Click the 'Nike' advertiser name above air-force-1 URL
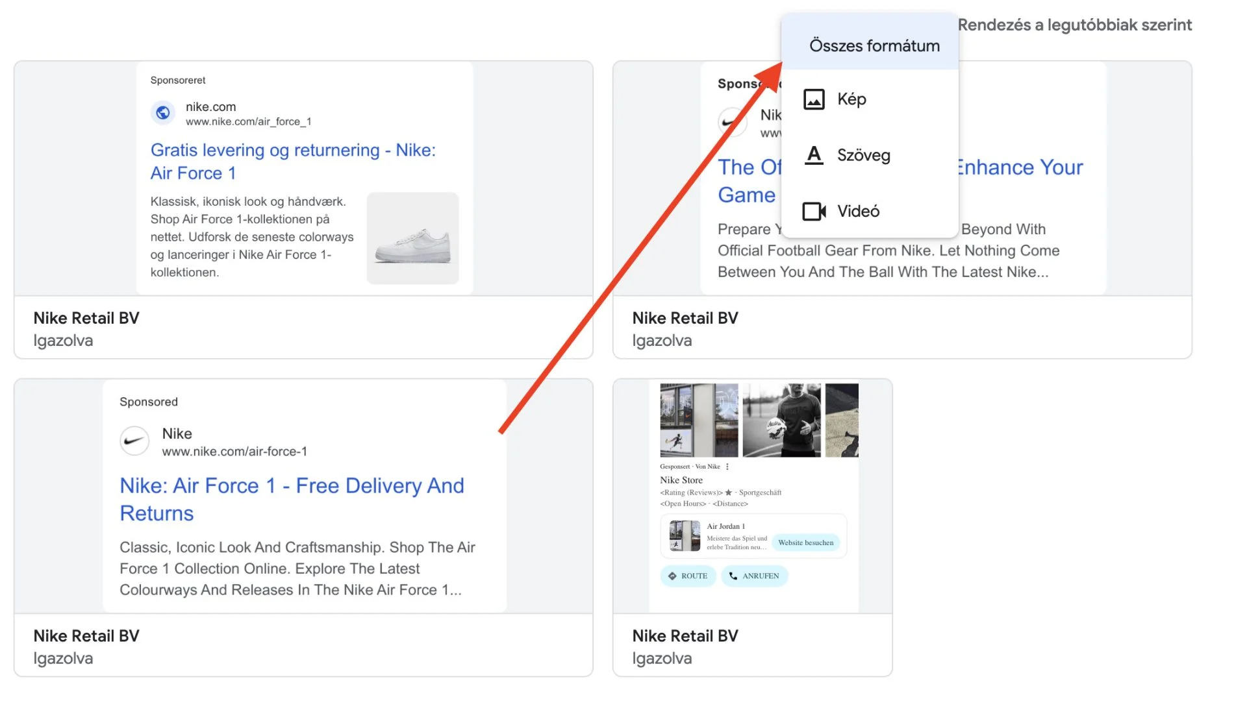1247x721 pixels. (177, 434)
